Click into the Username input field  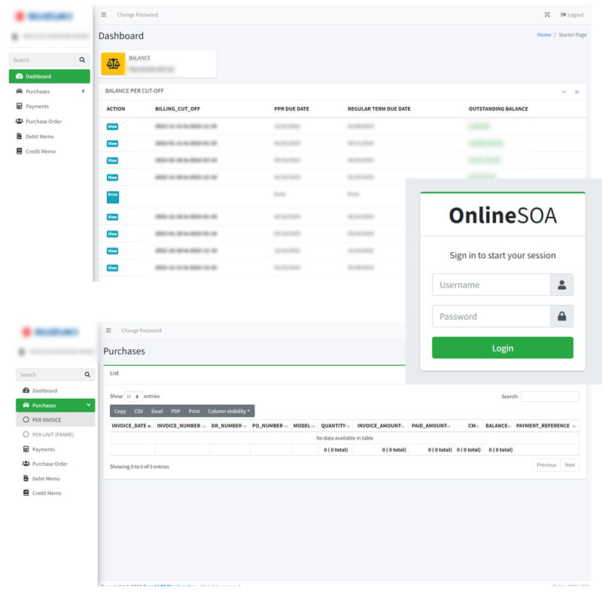click(491, 284)
